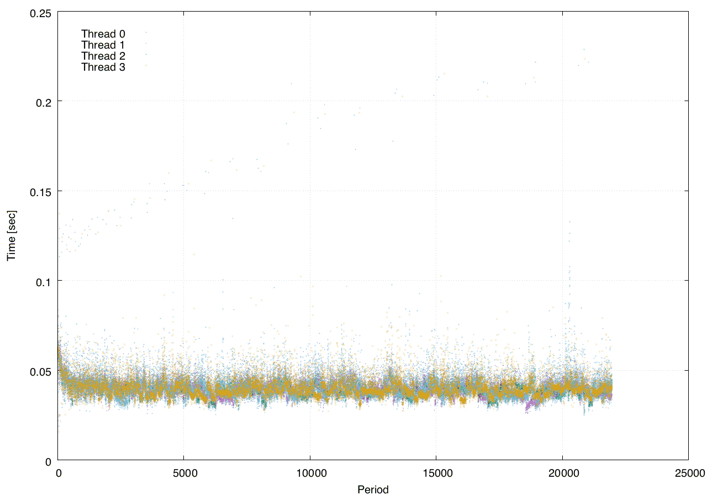This screenshot has height=495, width=707.
Task: Select the 25000 x-axis tick label
Action: pyautogui.click(x=688, y=472)
